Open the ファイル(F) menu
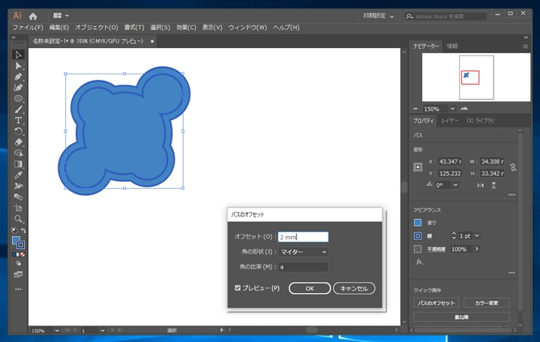 28,28
